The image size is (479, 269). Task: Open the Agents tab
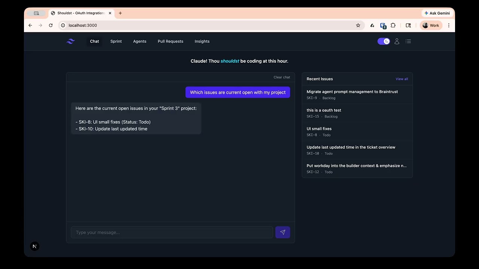pyautogui.click(x=140, y=41)
